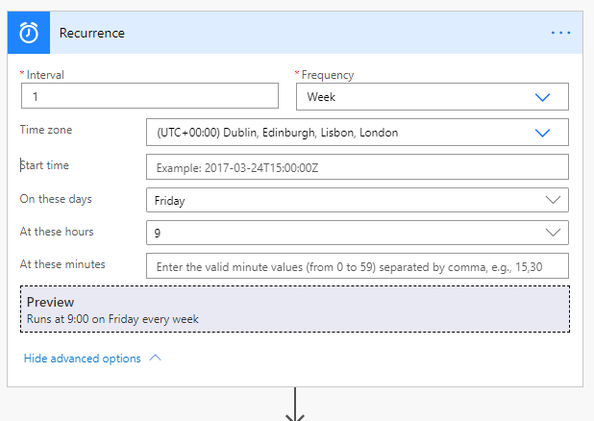This screenshot has width=594, height=421.
Task: Click the At these hours chevron
Action: pyautogui.click(x=553, y=233)
